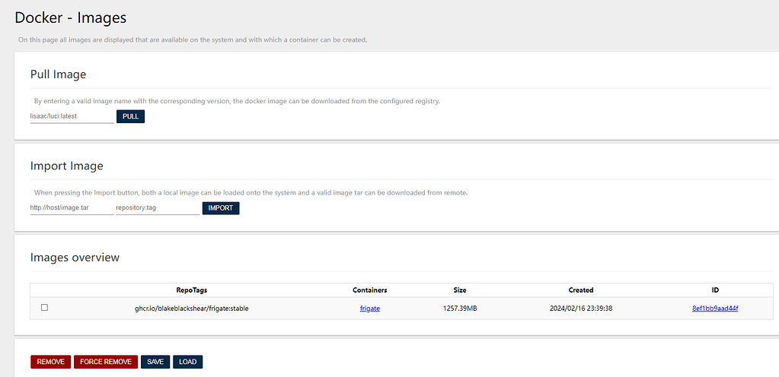Click the RepoTags column header
This screenshot has height=377, width=779.
[x=192, y=290]
